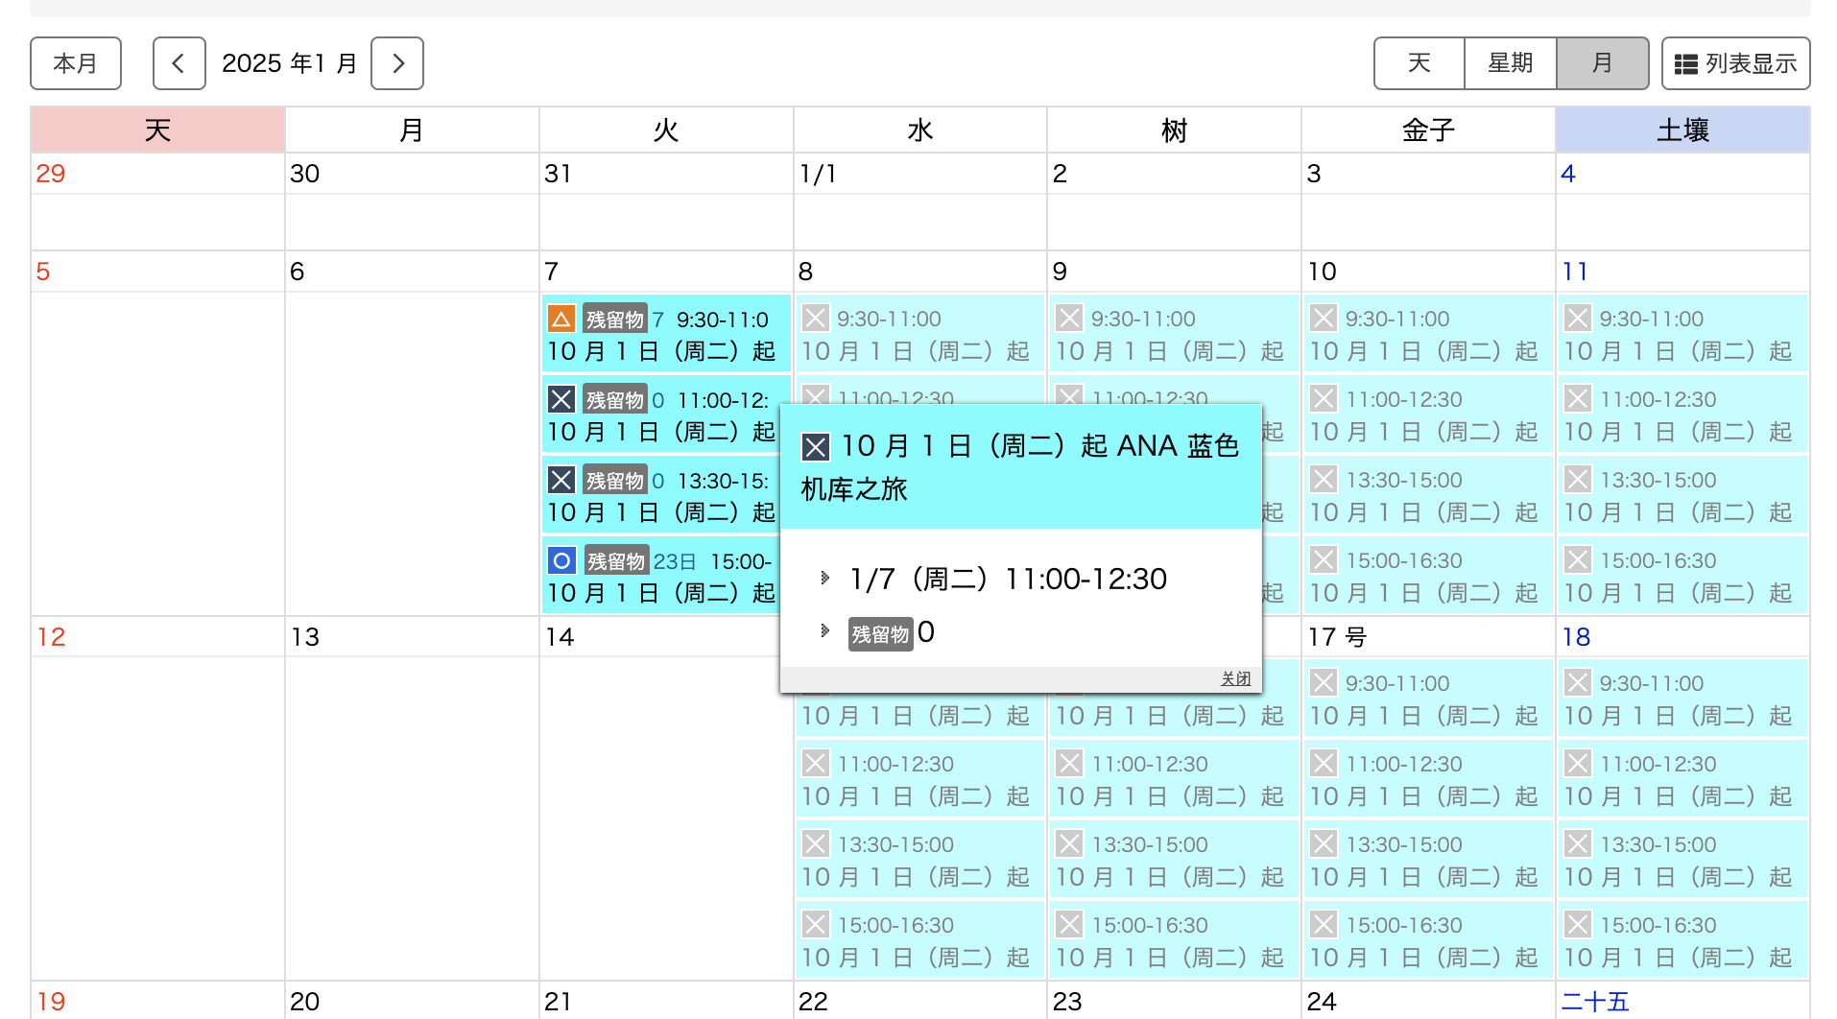Screen dimensions: 1837x1019
Task: Select the 月 month view
Action: click(1602, 63)
